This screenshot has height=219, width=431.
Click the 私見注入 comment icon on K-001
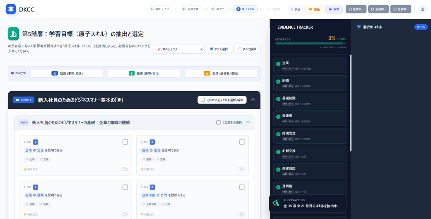pos(25,169)
